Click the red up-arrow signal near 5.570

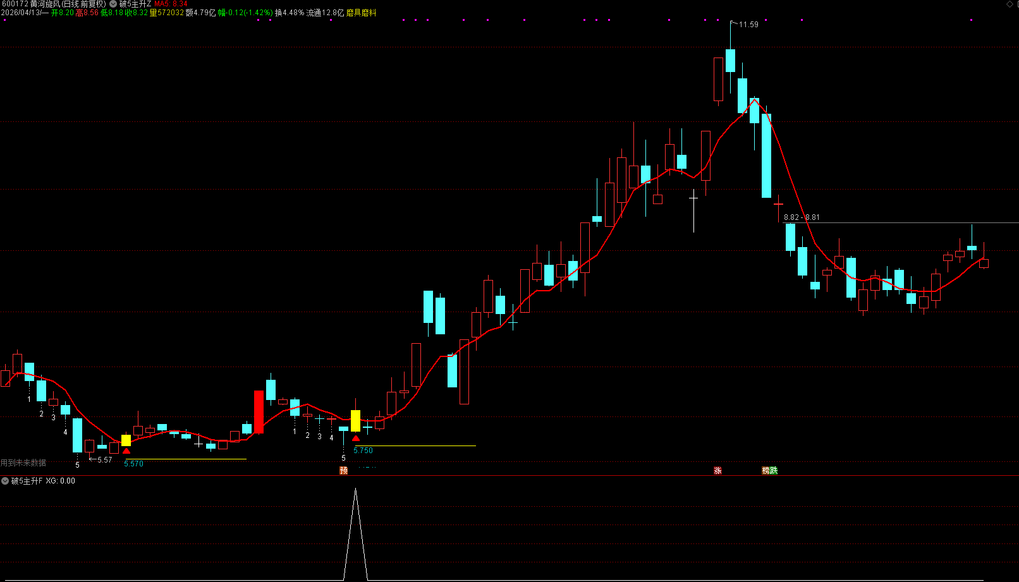(126, 451)
